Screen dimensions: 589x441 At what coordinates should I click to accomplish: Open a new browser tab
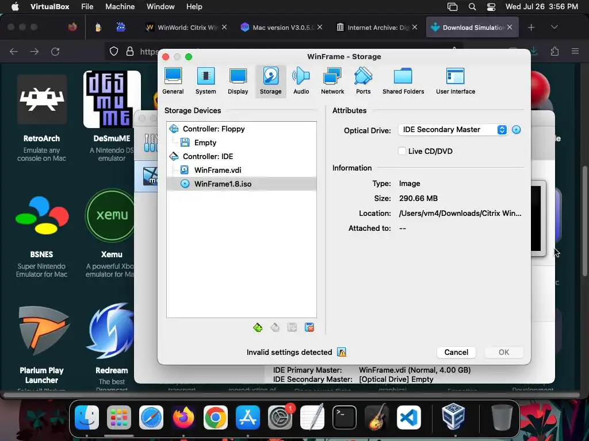[531, 28]
